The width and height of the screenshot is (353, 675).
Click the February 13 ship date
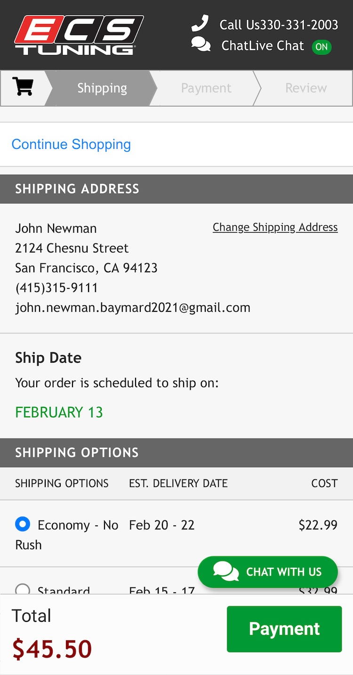[x=59, y=412]
